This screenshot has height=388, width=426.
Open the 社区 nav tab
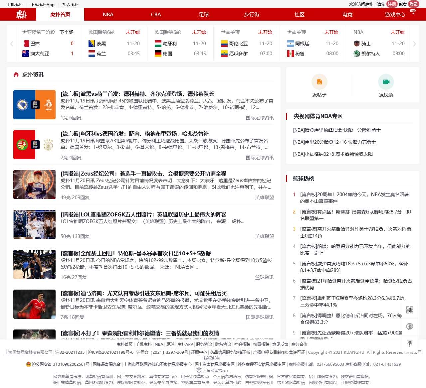click(x=300, y=14)
